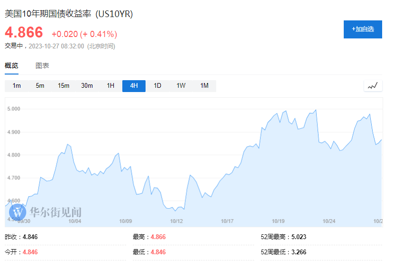Switch chart to 30m interval

(87, 86)
